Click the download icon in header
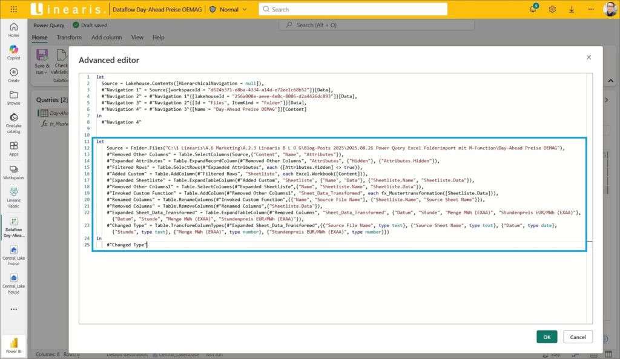Viewport: 620px width, 359px height. coord(572,9)
